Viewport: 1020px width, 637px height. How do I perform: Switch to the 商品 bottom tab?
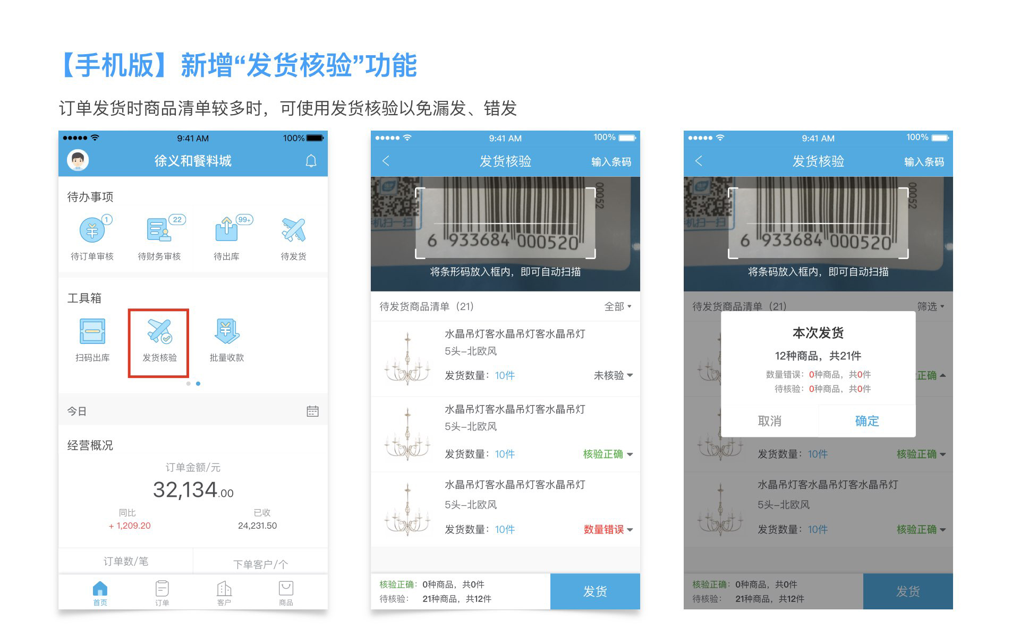(286, 592)
